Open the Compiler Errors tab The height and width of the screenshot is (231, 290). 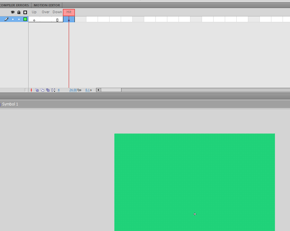pyautogui.click(x=14, y=5)
